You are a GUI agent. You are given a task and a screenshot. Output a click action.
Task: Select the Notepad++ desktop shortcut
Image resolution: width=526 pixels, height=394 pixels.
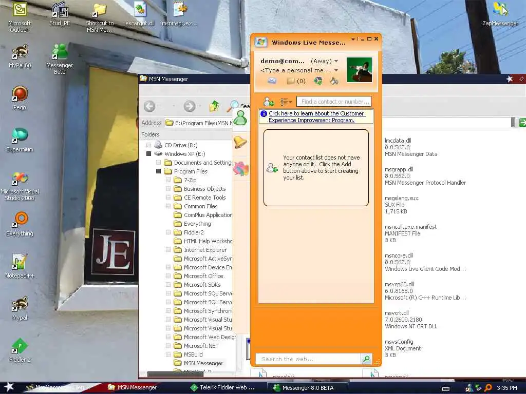coord(20,266)
